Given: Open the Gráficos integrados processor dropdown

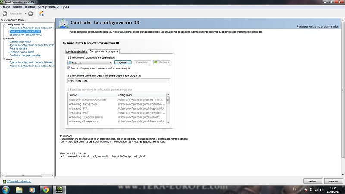Looking at the screenshot, I should 119,81.
